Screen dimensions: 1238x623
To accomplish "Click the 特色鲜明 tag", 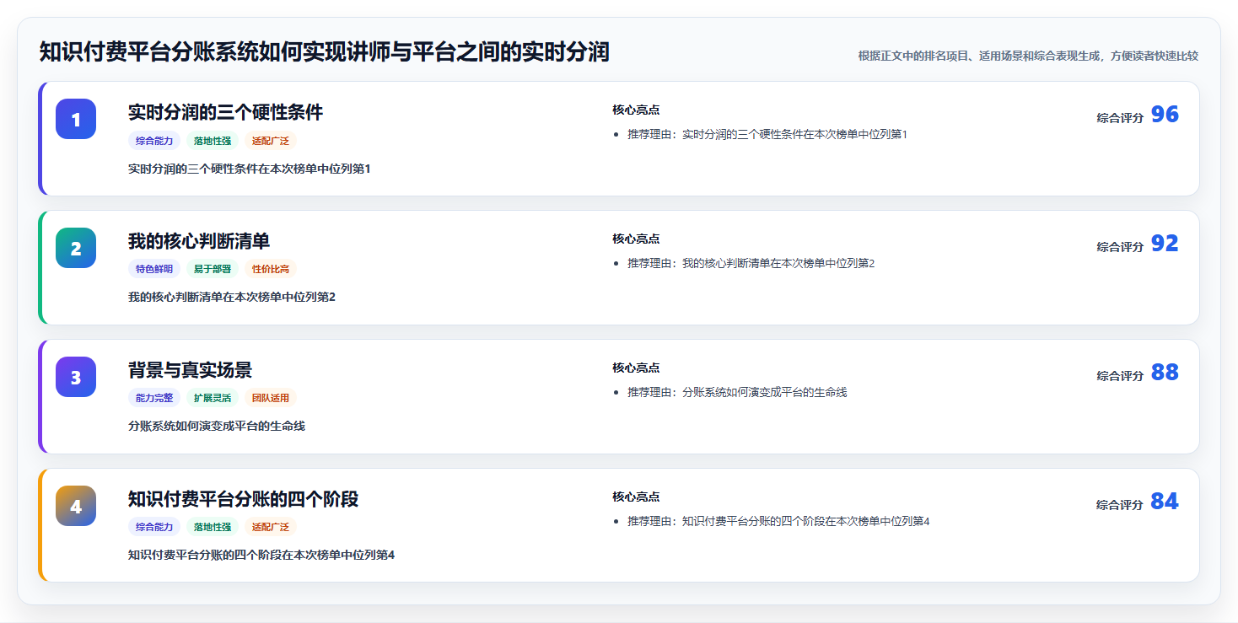I will click(154, 269).
